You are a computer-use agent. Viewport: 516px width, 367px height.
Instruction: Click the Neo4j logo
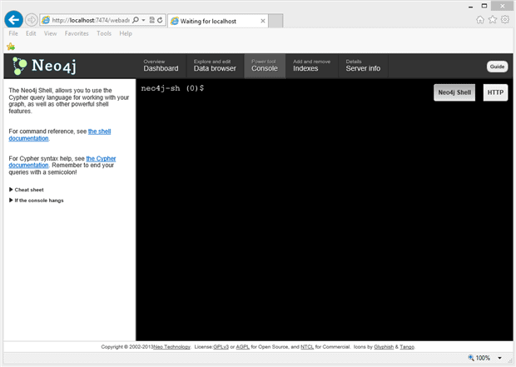pos(44,66)
